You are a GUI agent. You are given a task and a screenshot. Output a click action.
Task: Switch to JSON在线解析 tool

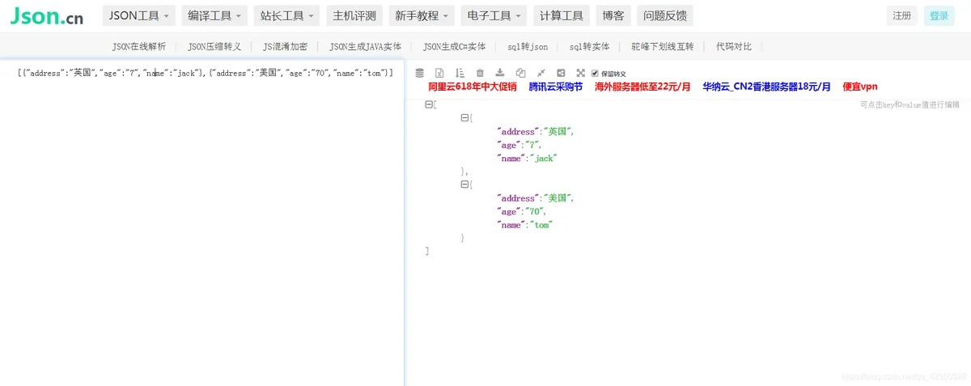pos(139,47)
